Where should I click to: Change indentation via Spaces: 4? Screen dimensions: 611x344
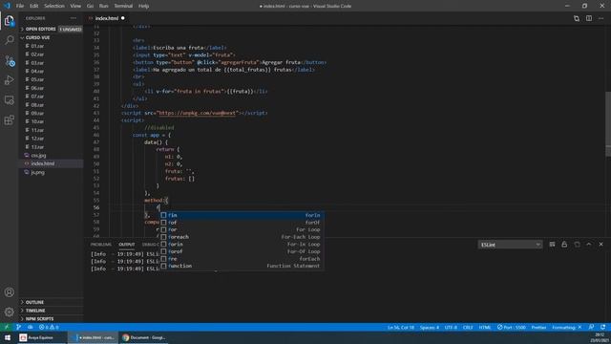(x=430, y=327)
